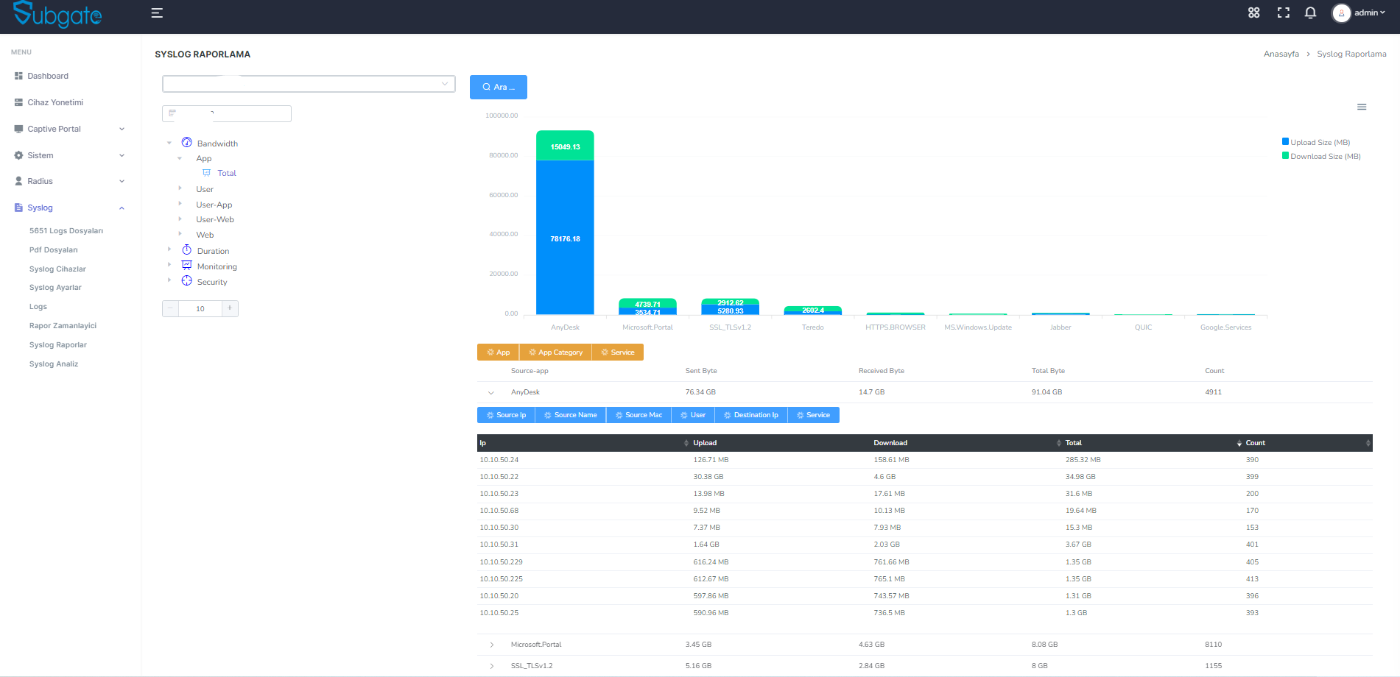Collapse sidebar using the hamburger icon
Screen dimensions: 1400x677
point(155,13)
